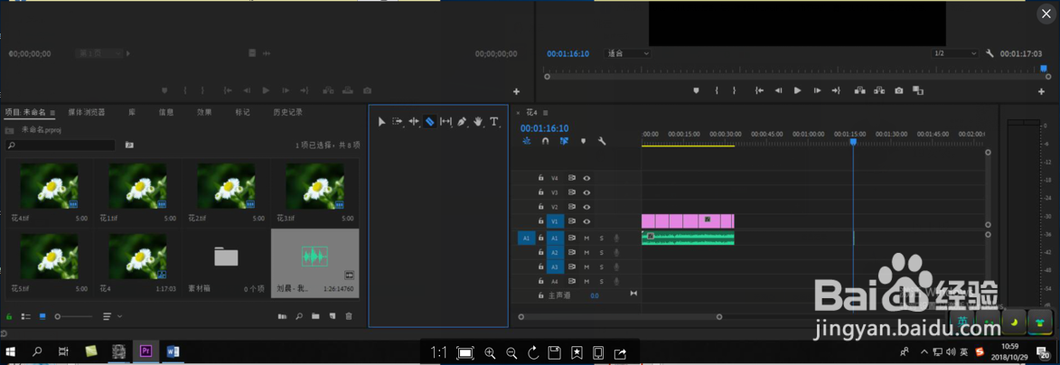Hide track V4 with eye icon

586,179
